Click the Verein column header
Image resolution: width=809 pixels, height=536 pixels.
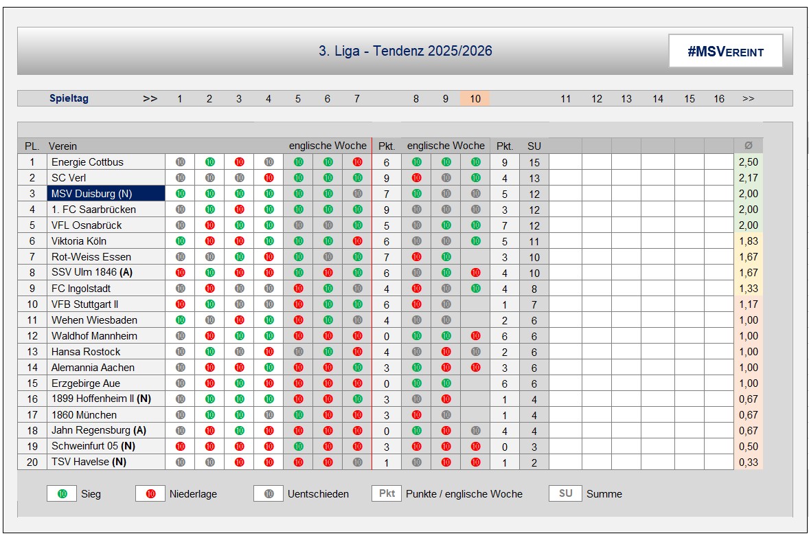pyautogui.click(x=63, y=146)
